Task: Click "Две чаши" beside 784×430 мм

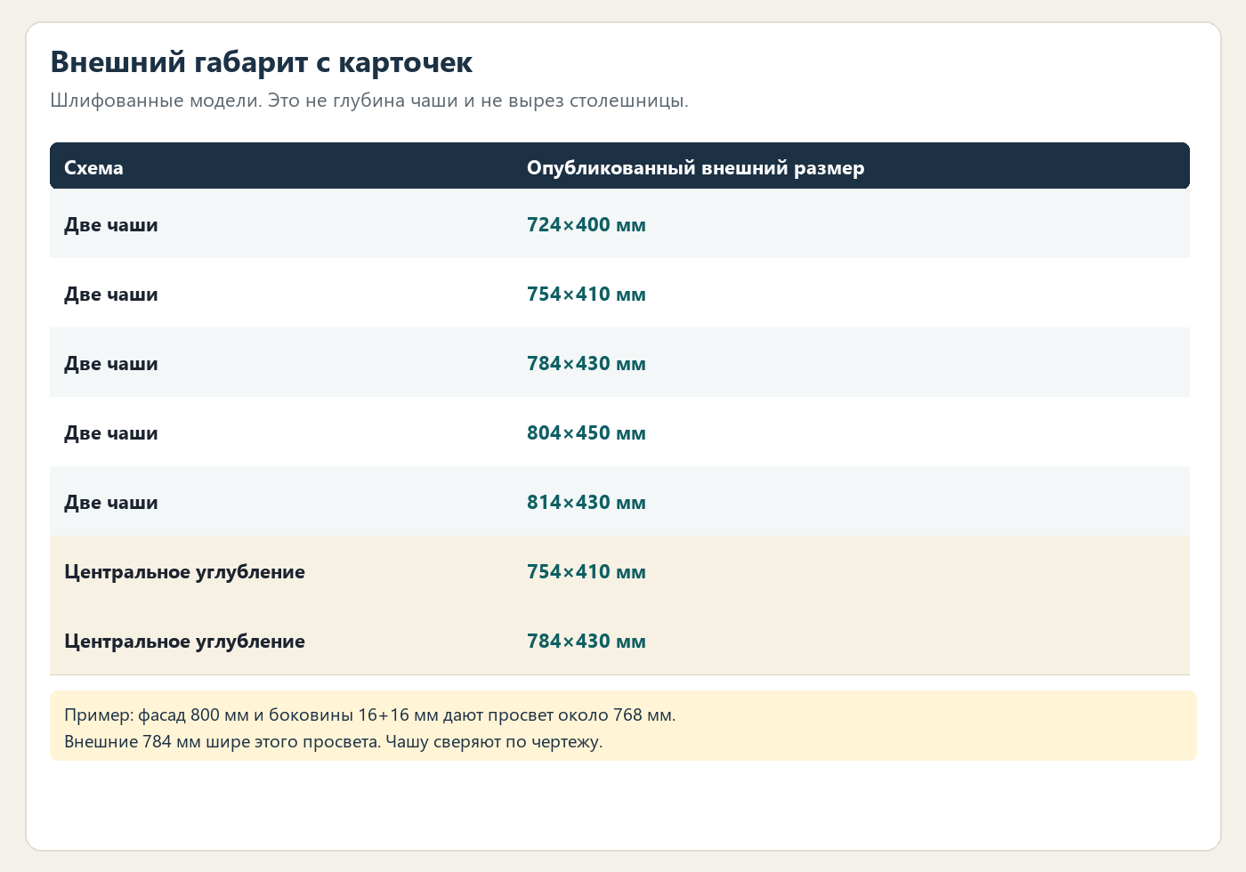Action: tap(111, 364)
